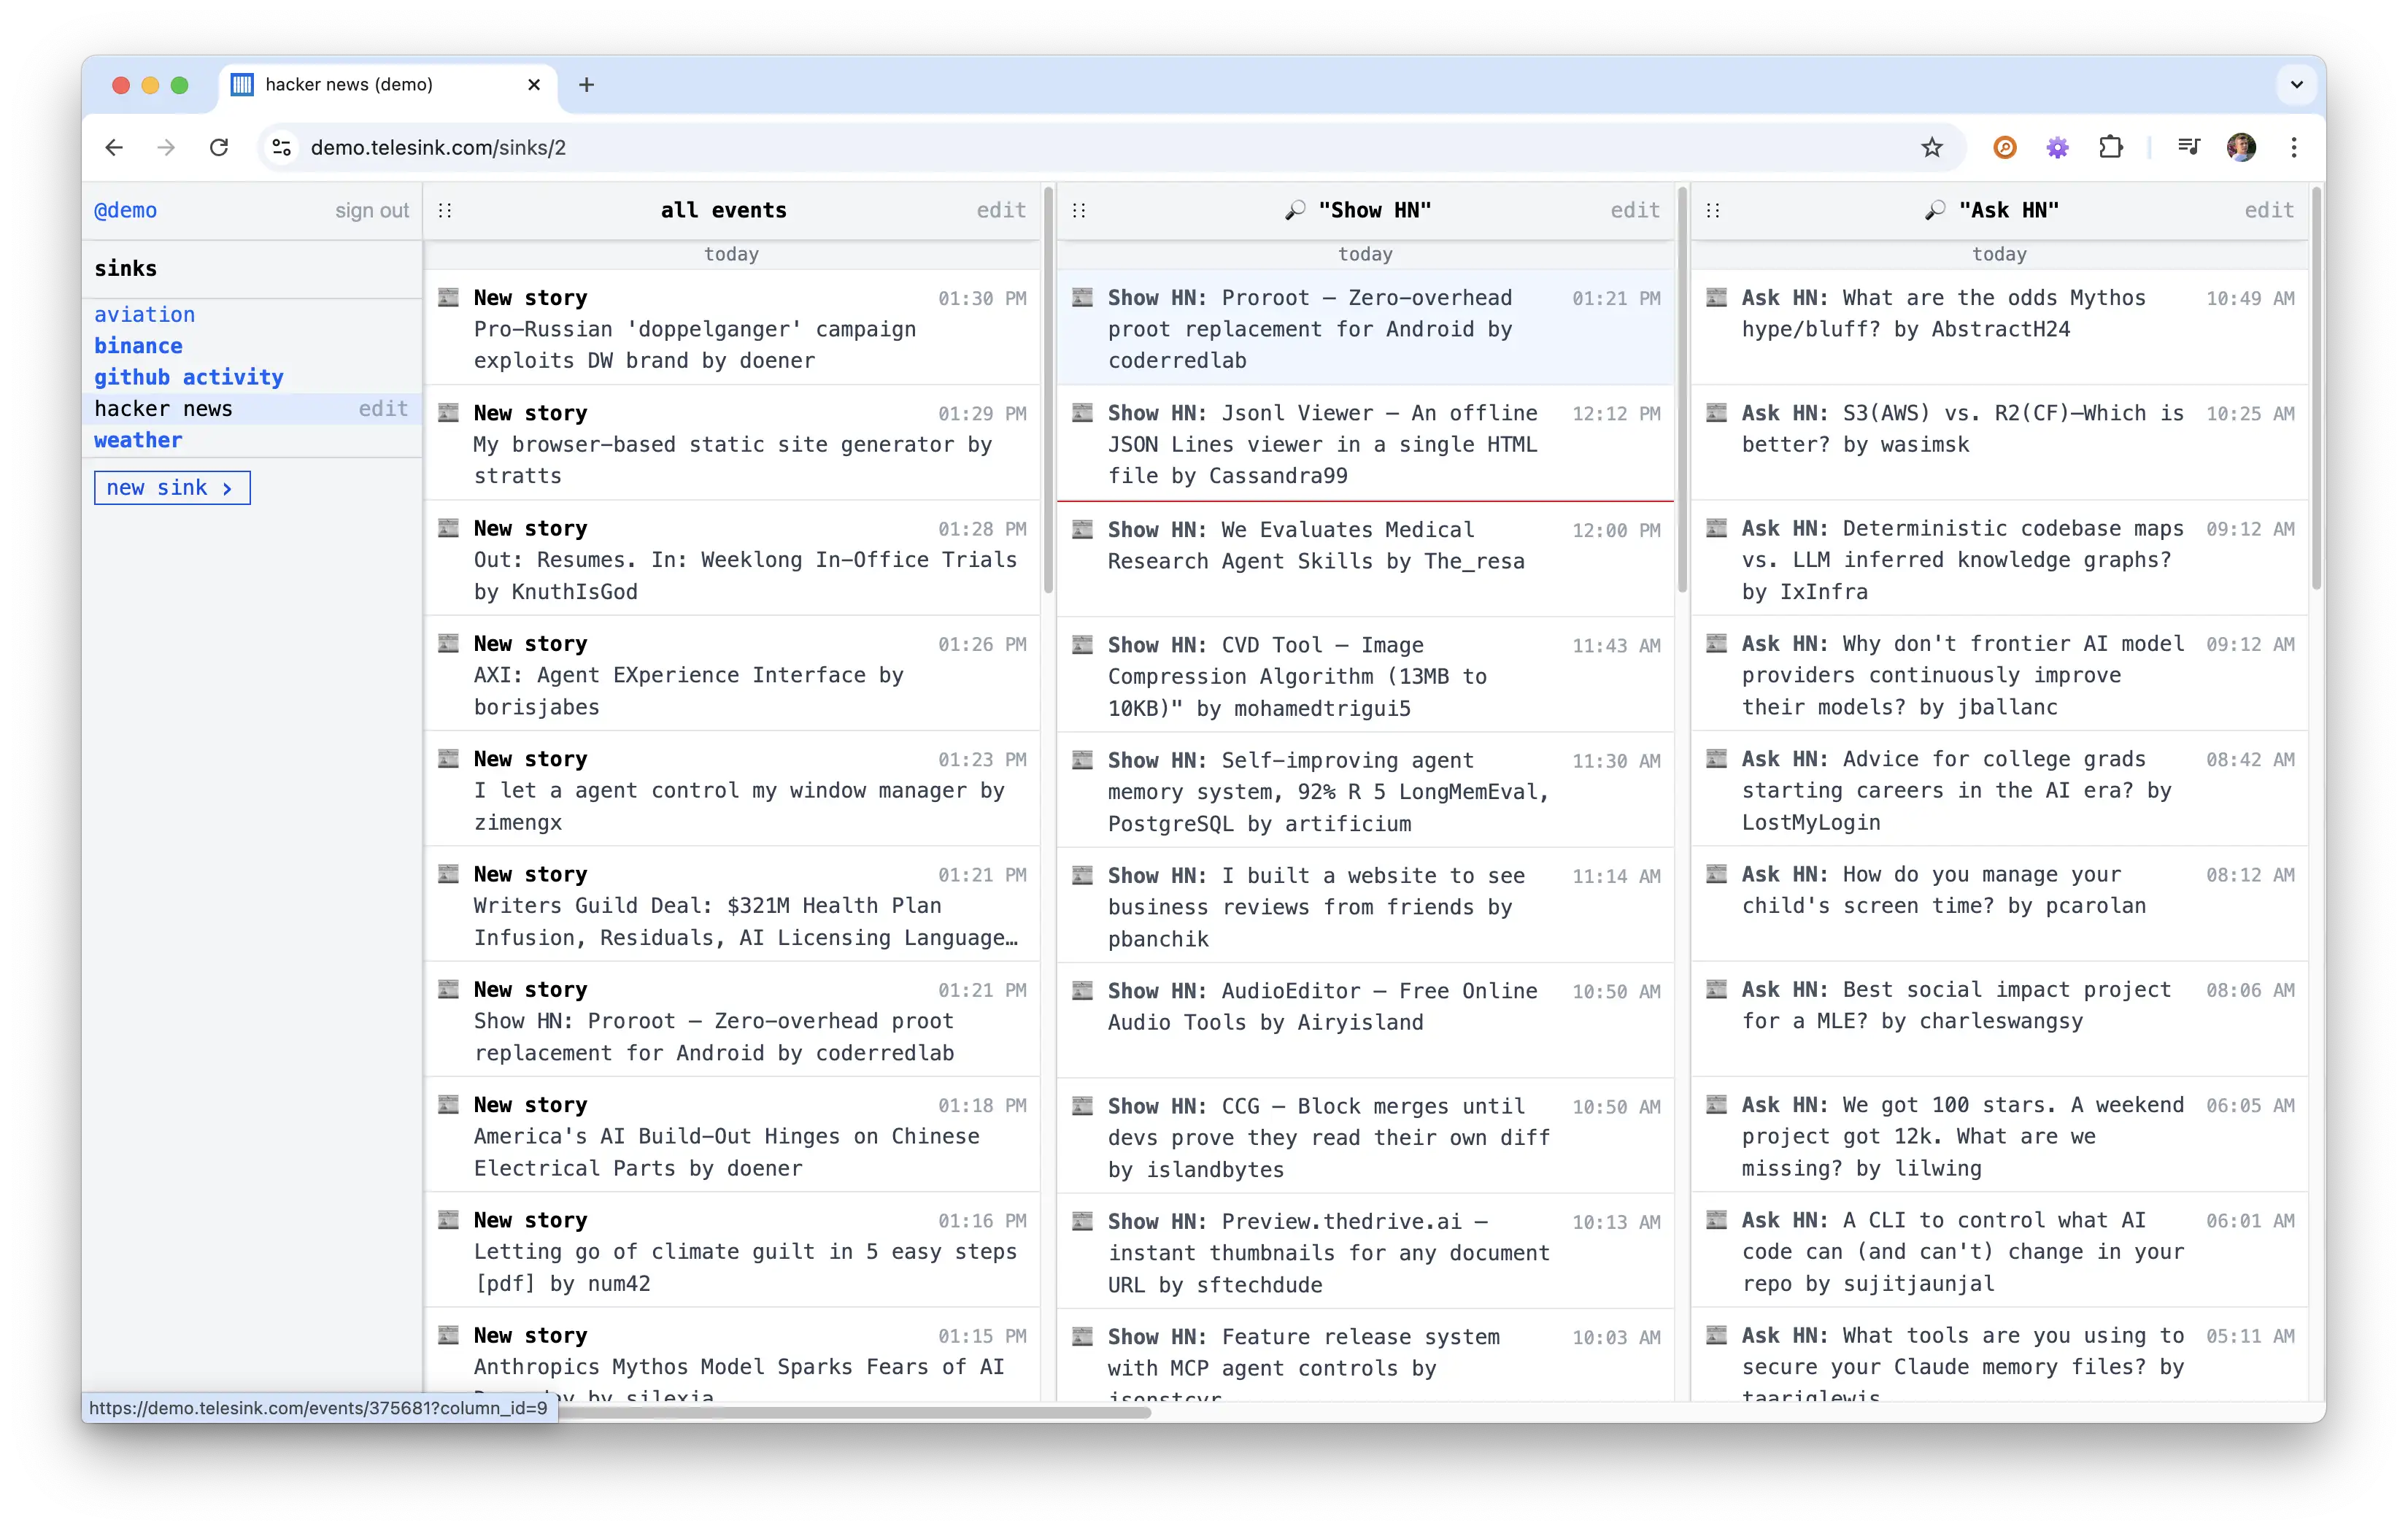Go back using the navigation arrow
The height and width of the screenshot is (1531, 2408).
click(114, 147)
